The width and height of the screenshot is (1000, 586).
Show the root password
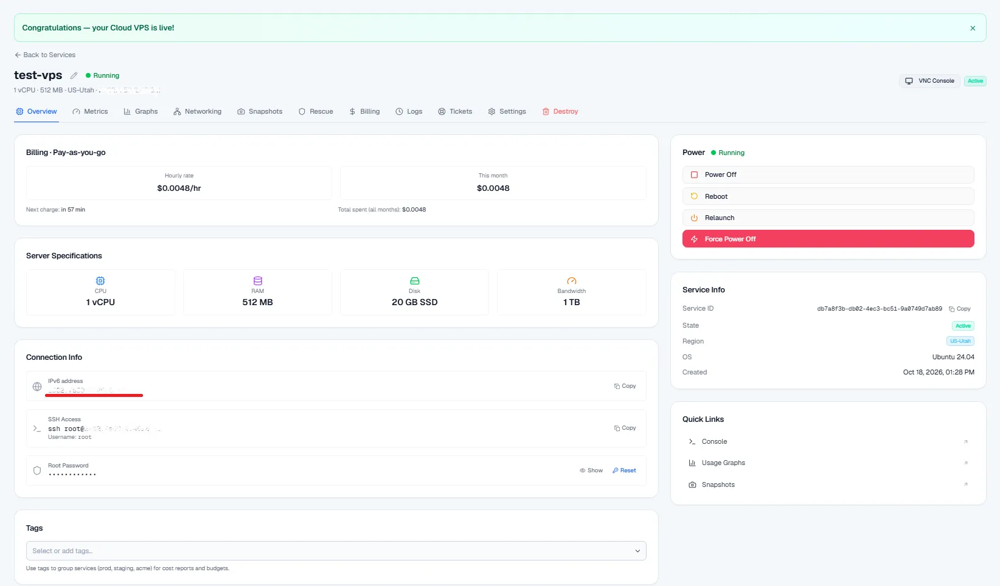(591, 471)
